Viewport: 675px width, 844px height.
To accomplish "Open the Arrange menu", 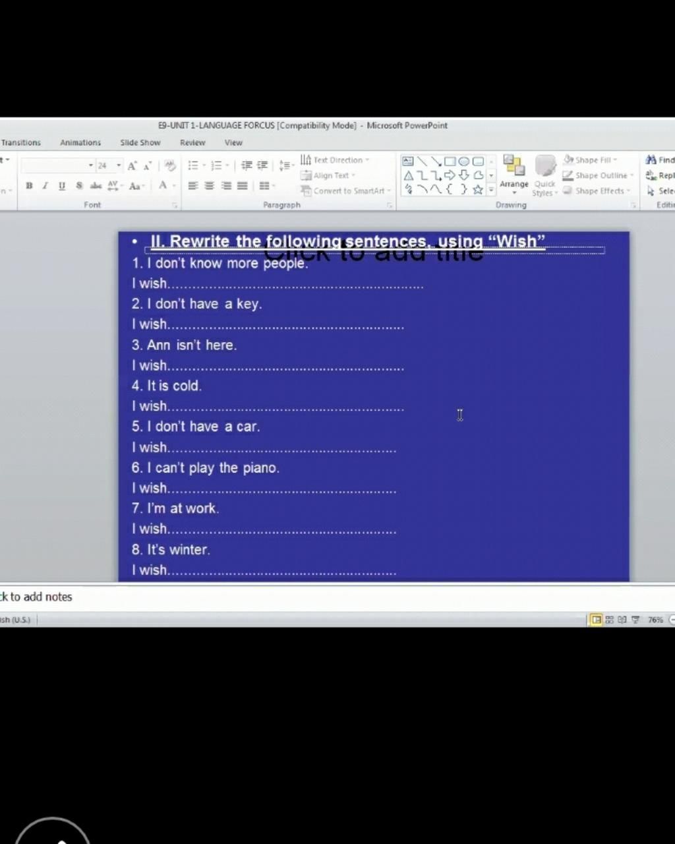I will (x=514, y=175).
